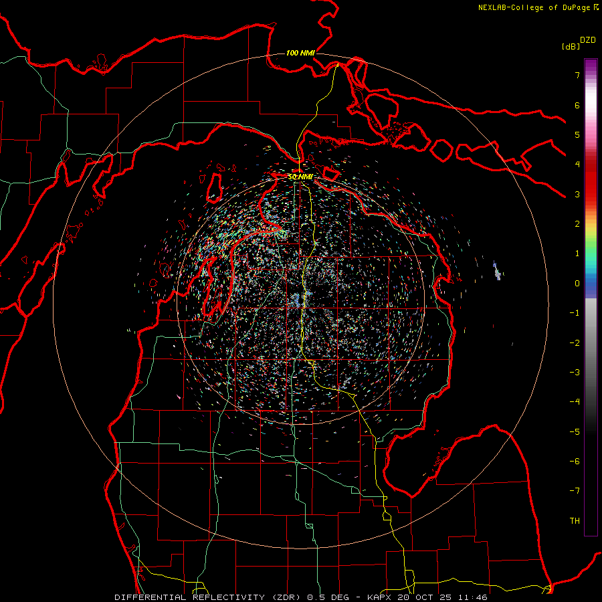
Task: Click the KAPX 20 OCT 25 11:46 timestamp
Action: click(427, 597)
